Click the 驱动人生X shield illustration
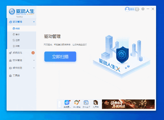The height and width of the screenshot is (120, 164). click(x=122, y=55)
